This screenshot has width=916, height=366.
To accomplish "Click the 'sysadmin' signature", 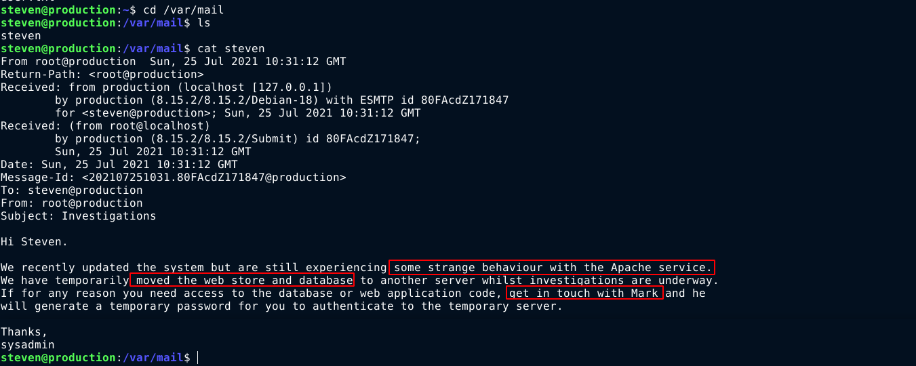I will point(27,344).
